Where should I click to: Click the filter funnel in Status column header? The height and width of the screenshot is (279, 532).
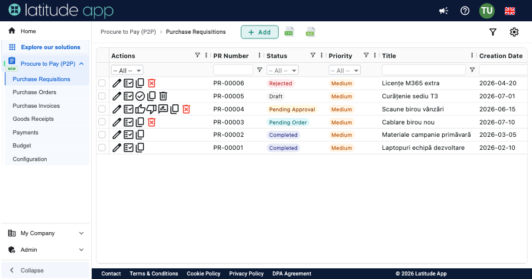[x=313, y=55]
